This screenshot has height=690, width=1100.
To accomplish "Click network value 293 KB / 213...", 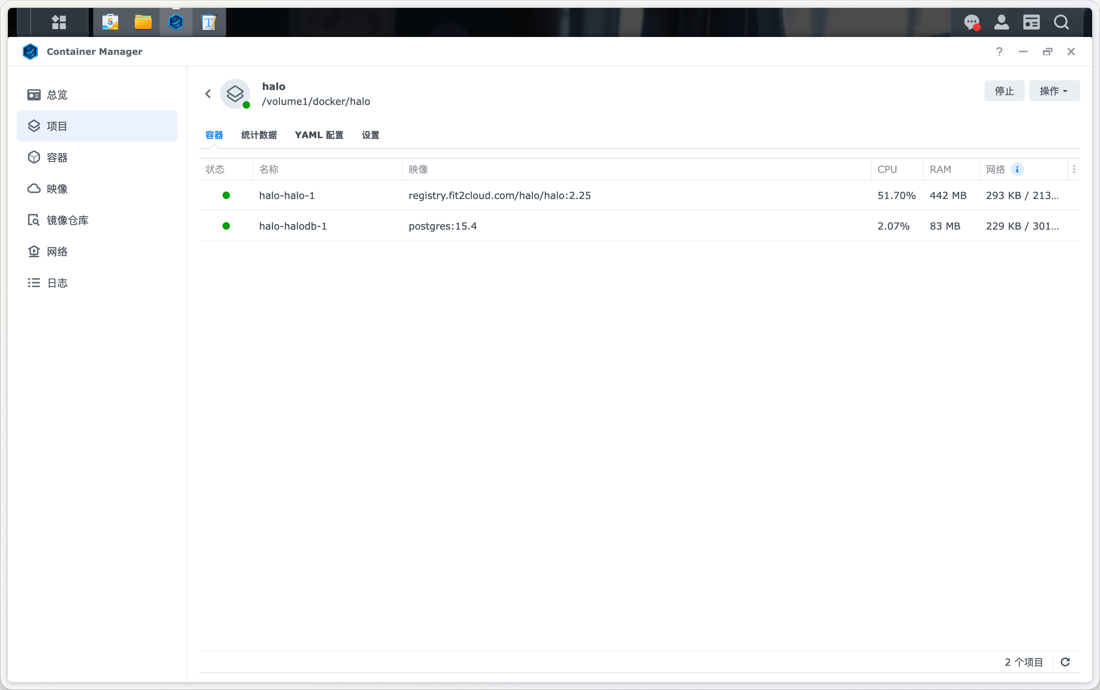I will 1022,195.
